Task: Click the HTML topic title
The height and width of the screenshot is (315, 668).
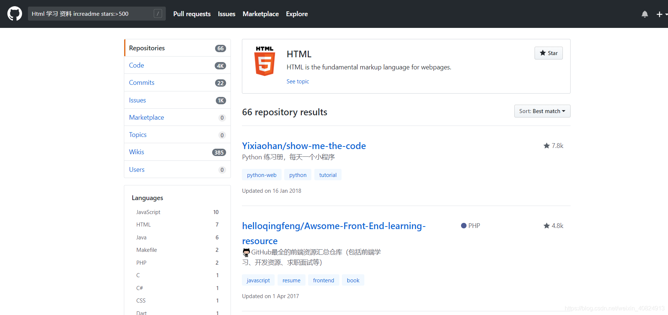Action: point(299,54)
